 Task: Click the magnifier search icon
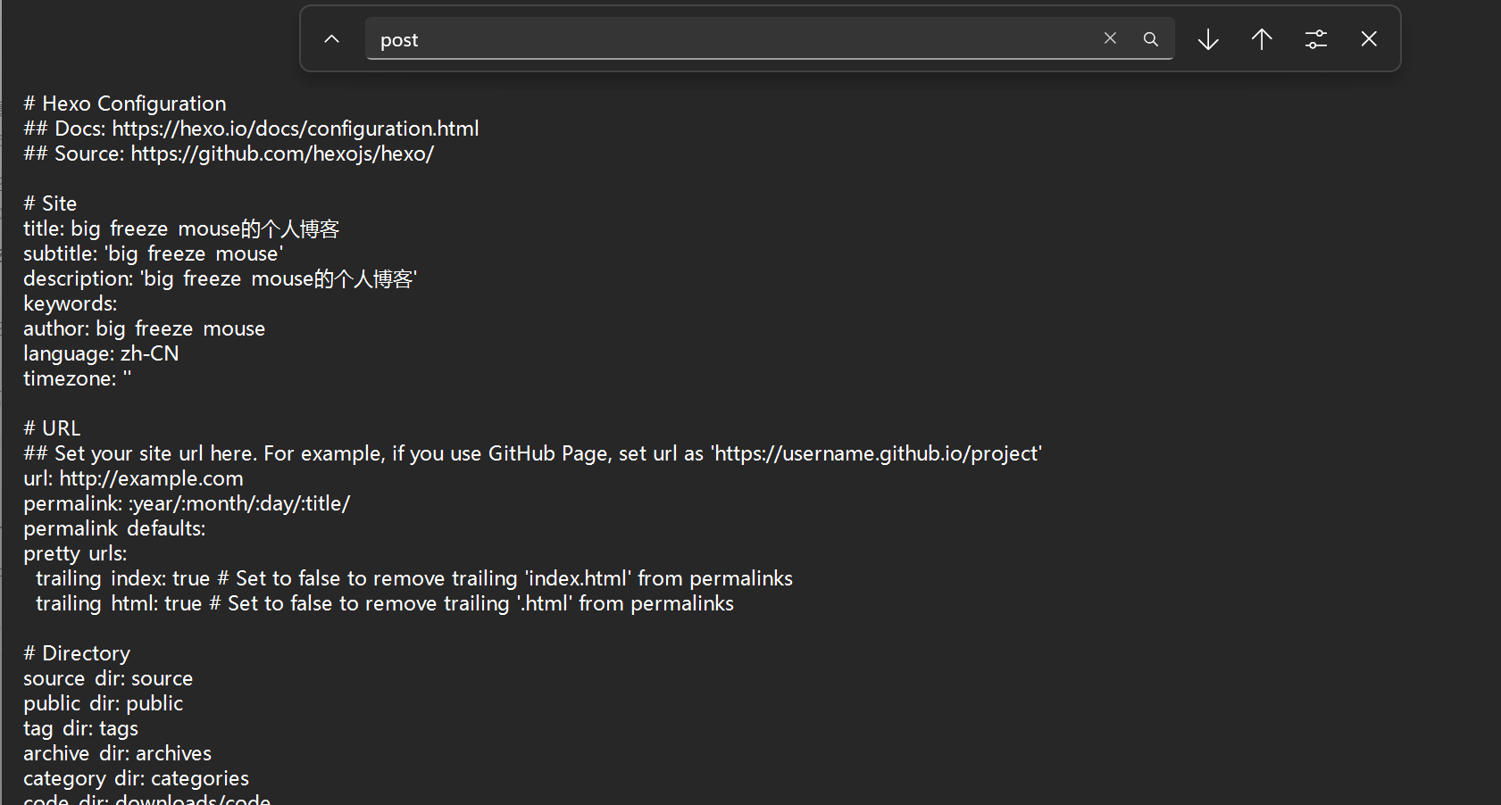1151,39
